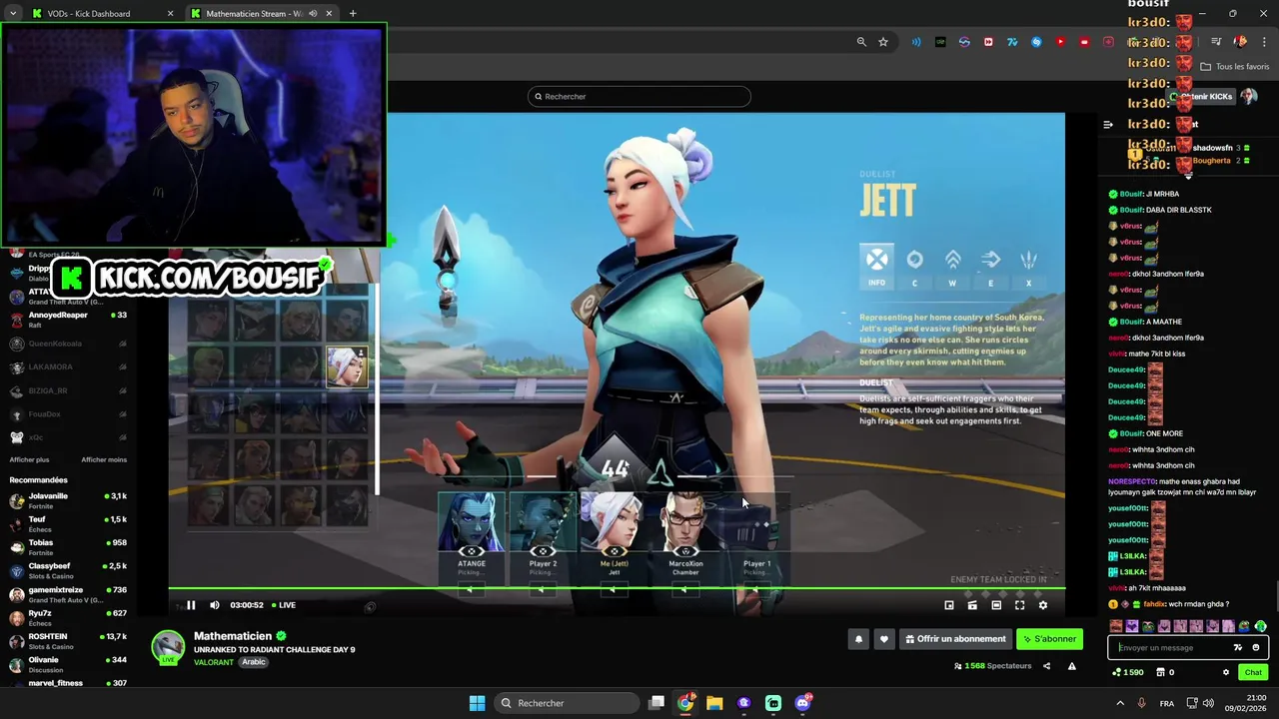Image resolution: width=1279 pixels, height=719 pixels.
Task: Toggle stream notifications bell button
Action: [858, 639]
